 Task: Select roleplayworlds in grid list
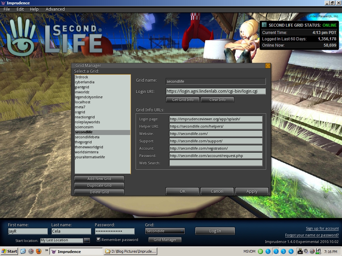(103, 122)
